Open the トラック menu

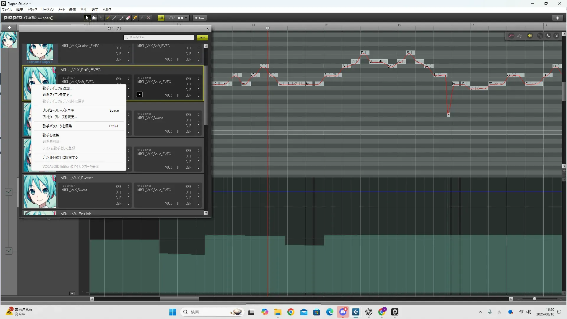point(32,10)
